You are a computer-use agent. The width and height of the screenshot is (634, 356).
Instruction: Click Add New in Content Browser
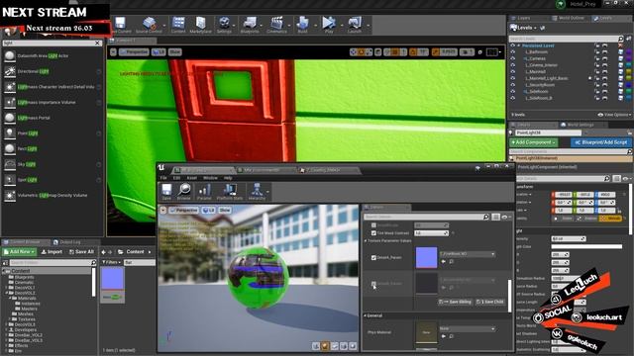click(20, 252)
